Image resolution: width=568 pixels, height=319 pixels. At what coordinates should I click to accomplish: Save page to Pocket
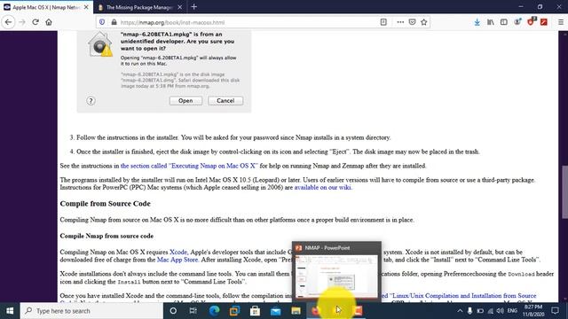(x=412, y=22)
